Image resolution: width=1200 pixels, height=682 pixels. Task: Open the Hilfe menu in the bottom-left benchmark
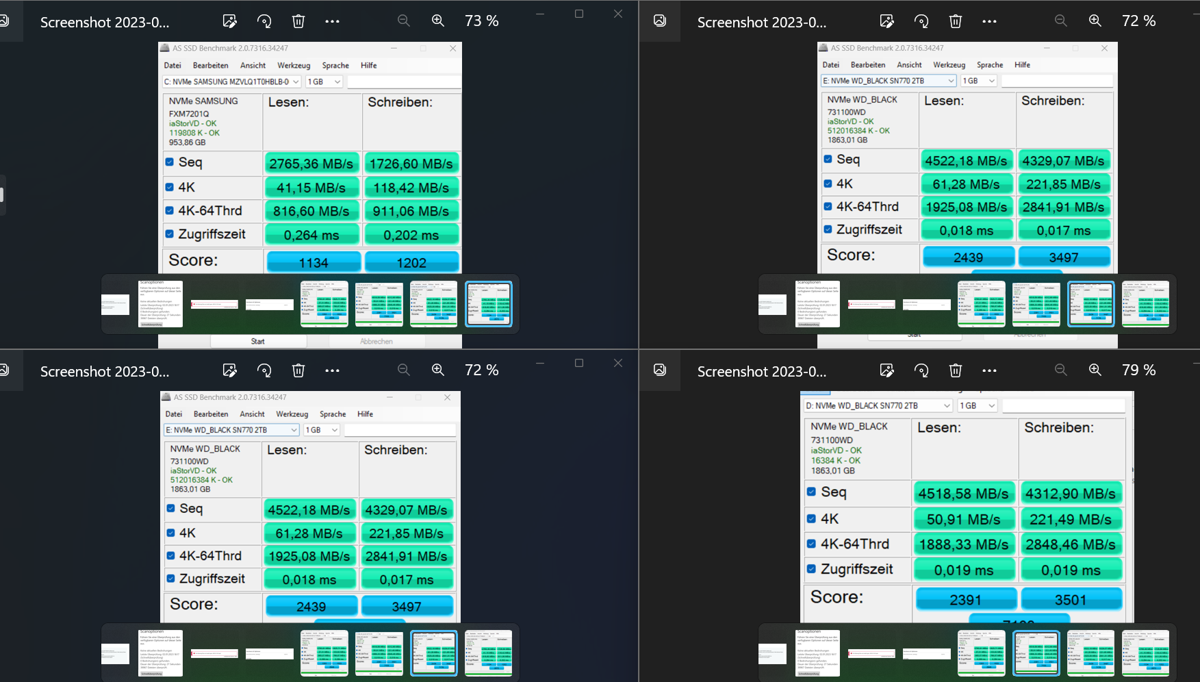tap(365, 414)
